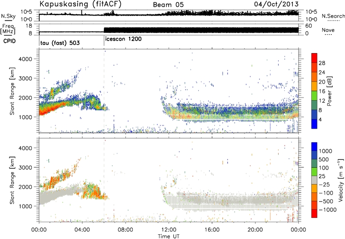
Task: Click the gray segment of the velocity colorbar
Action: [314, 180]
